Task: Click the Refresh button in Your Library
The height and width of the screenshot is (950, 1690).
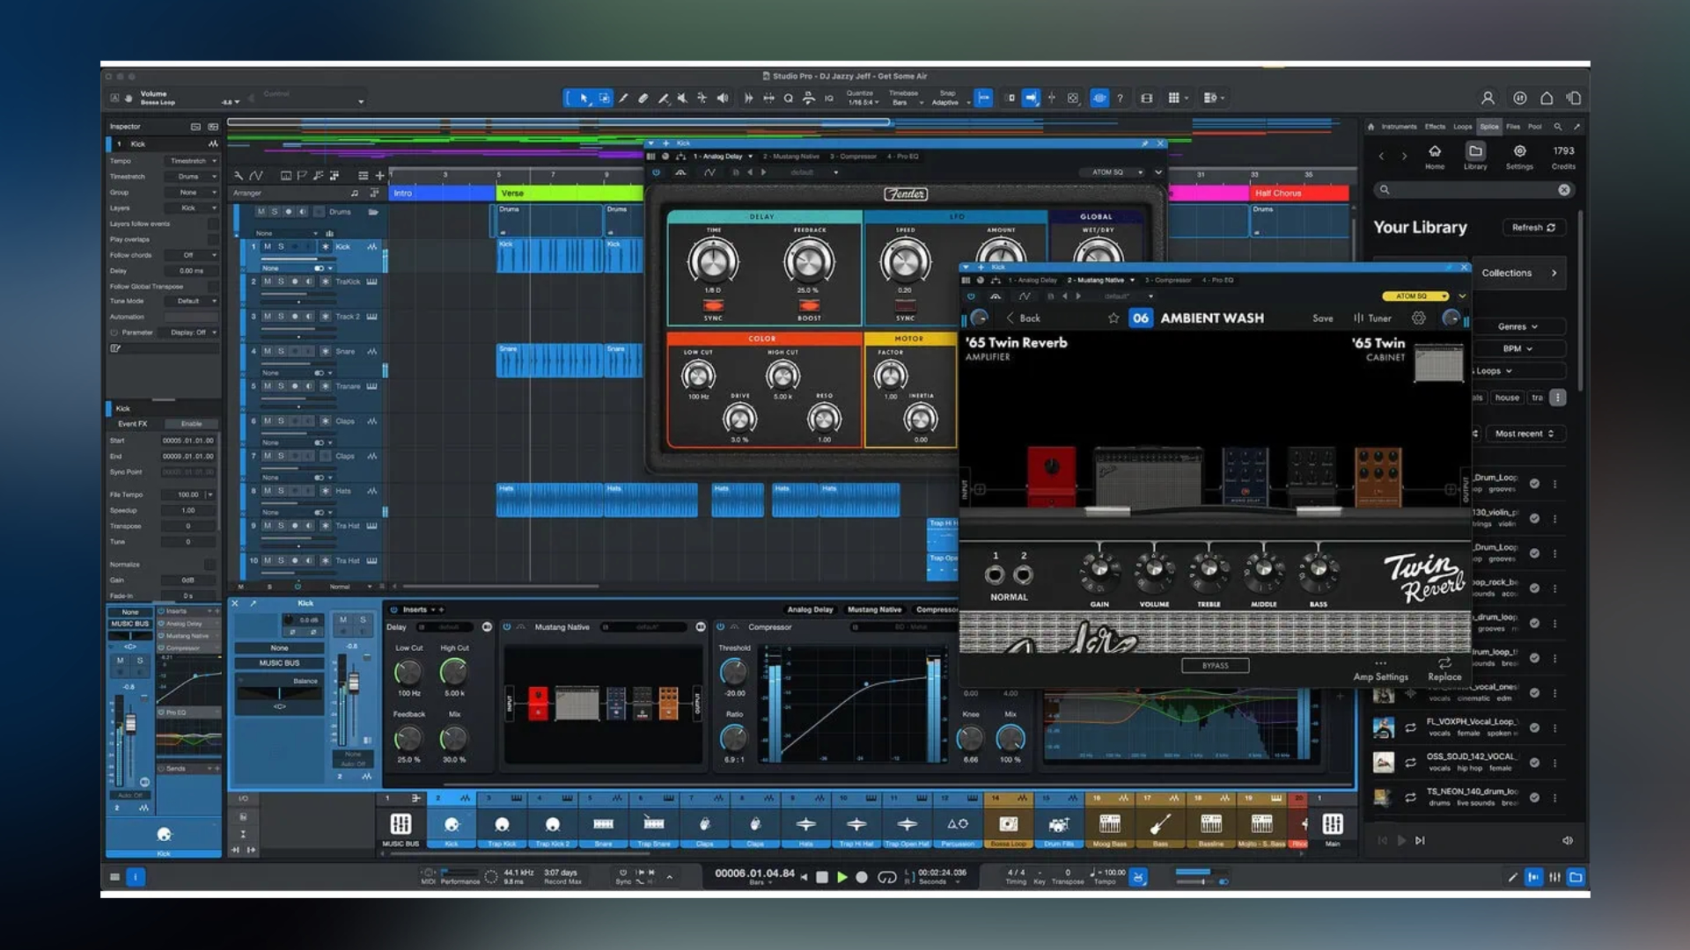Action: tap(1535, 227)
